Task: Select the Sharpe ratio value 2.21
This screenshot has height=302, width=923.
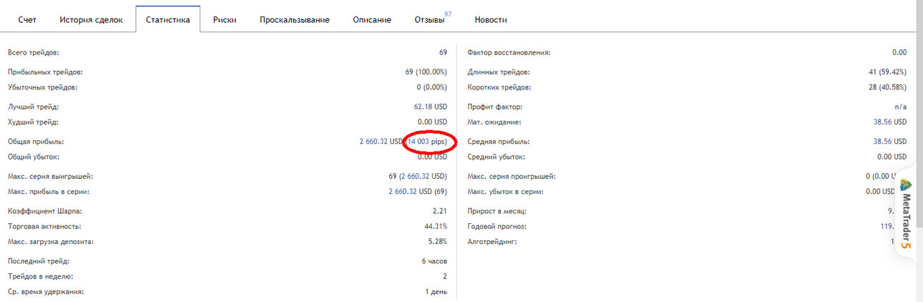Action: click(439, 211)
